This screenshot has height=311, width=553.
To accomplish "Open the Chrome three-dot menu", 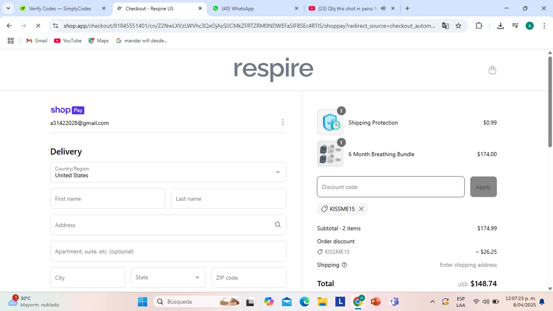I will pyautogui.click(x=544, y=26).
